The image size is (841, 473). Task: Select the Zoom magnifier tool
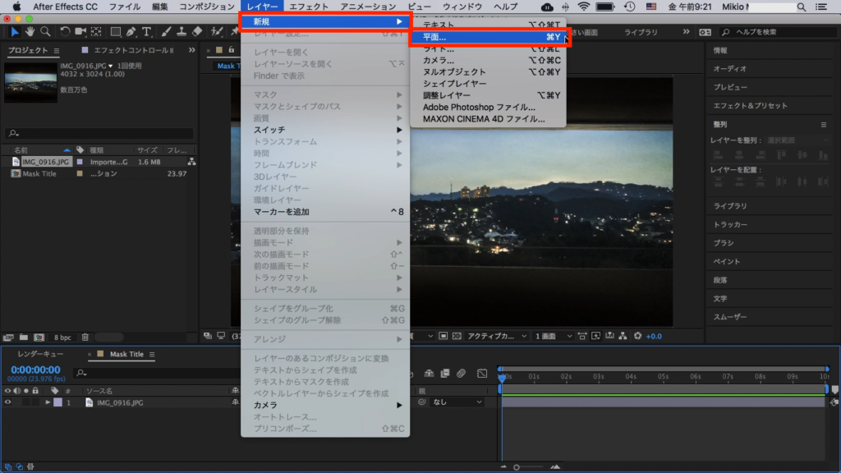[45, 32]
